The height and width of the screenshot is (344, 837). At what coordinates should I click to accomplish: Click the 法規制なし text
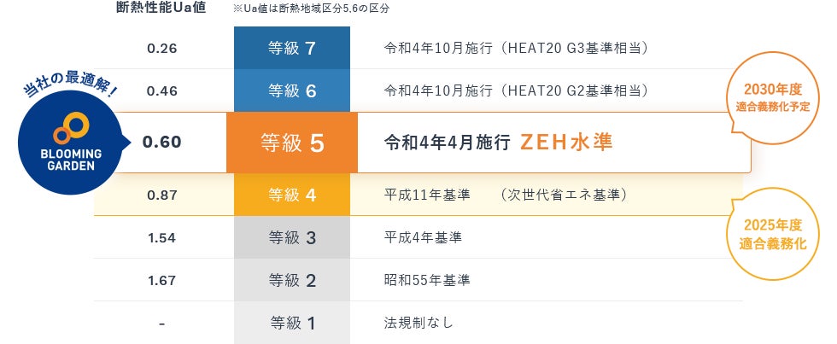(418, 323)
